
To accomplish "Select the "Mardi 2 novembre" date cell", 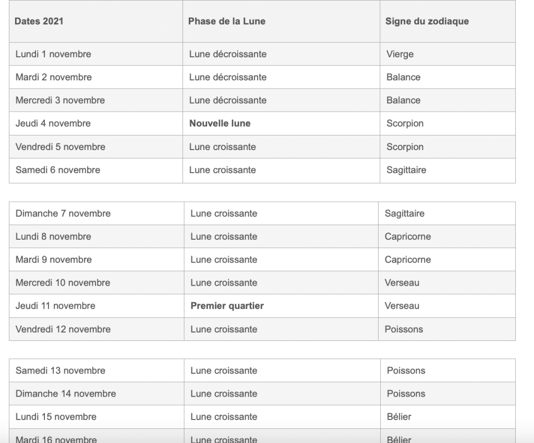I will click(54, 77).
